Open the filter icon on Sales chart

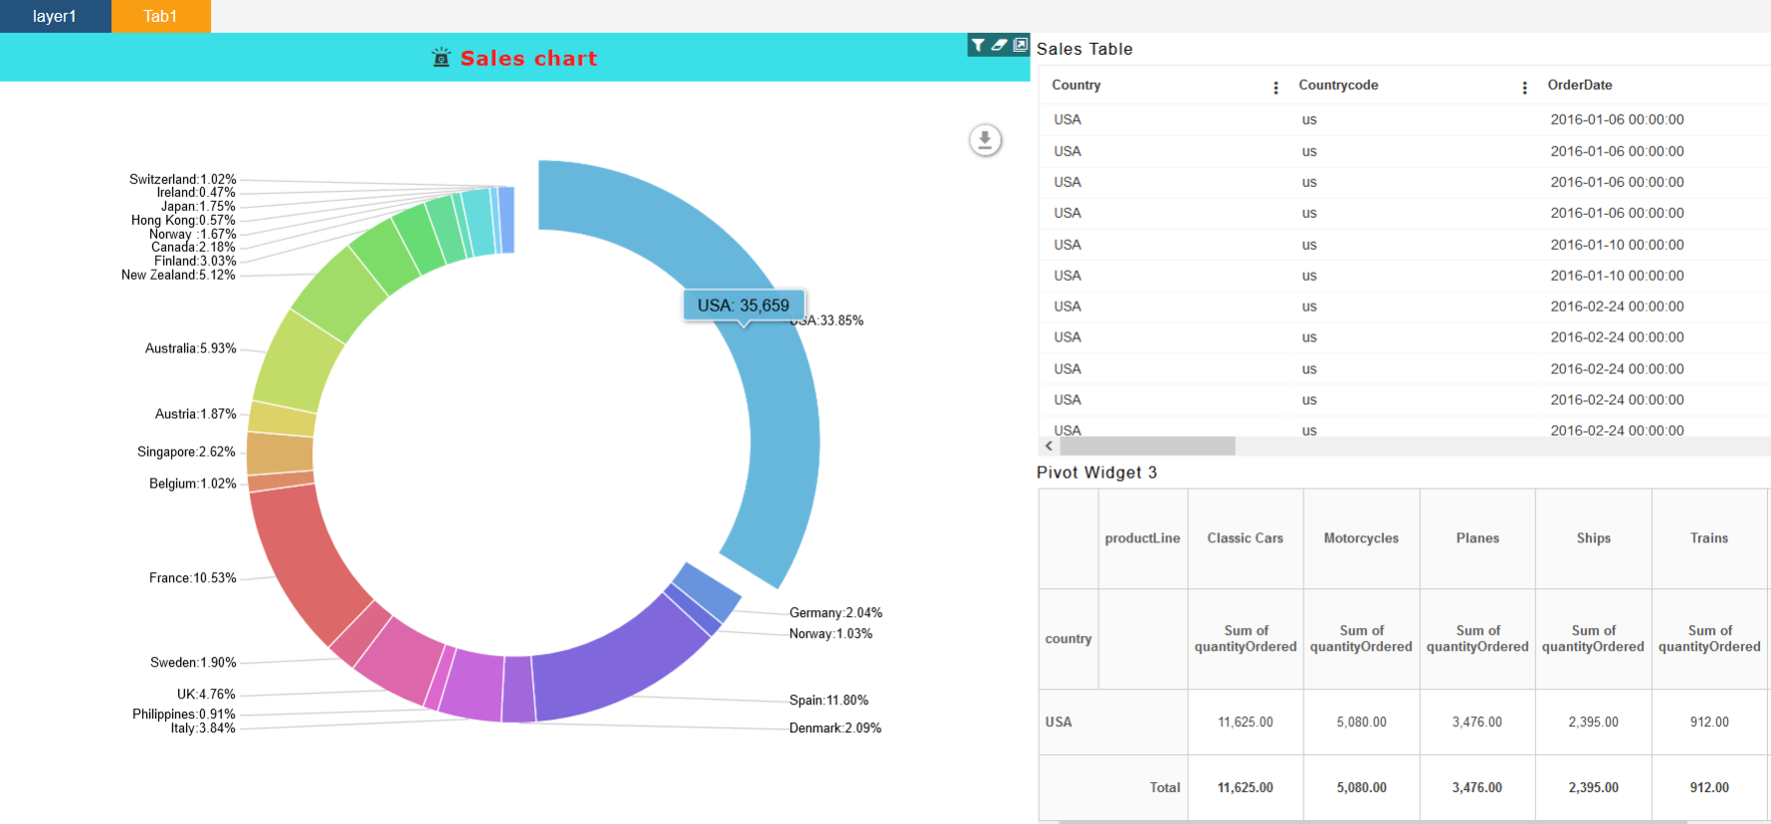click(978, 45)
